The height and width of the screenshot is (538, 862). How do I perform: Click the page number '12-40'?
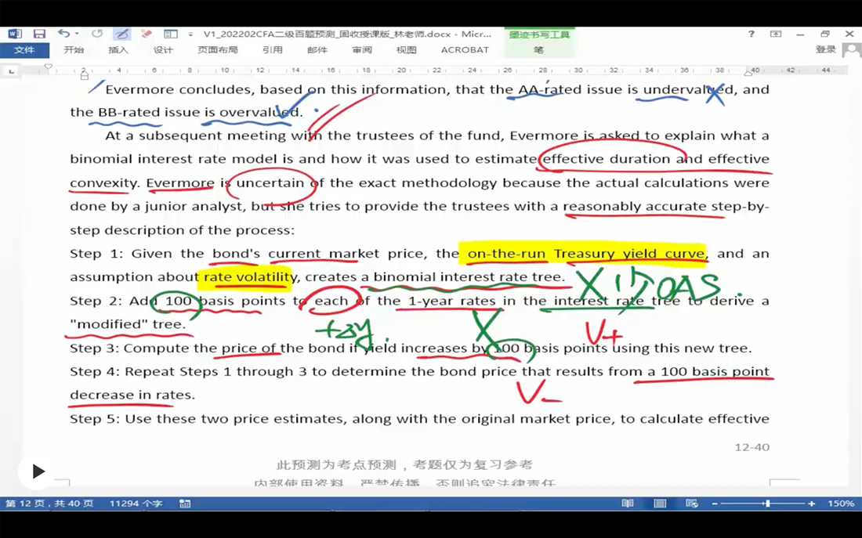(x=752, y=447)
